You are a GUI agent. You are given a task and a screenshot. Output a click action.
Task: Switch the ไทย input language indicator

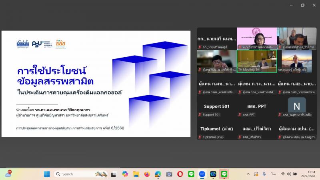tap(274, 174)
